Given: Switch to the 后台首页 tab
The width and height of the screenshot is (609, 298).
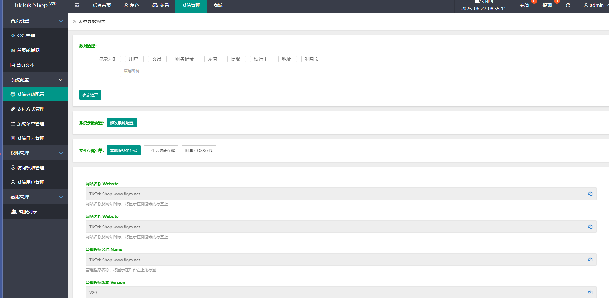Looking at the screenshot, I should [x=101, y=5].
